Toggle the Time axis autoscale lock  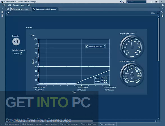tap(102, 78)
